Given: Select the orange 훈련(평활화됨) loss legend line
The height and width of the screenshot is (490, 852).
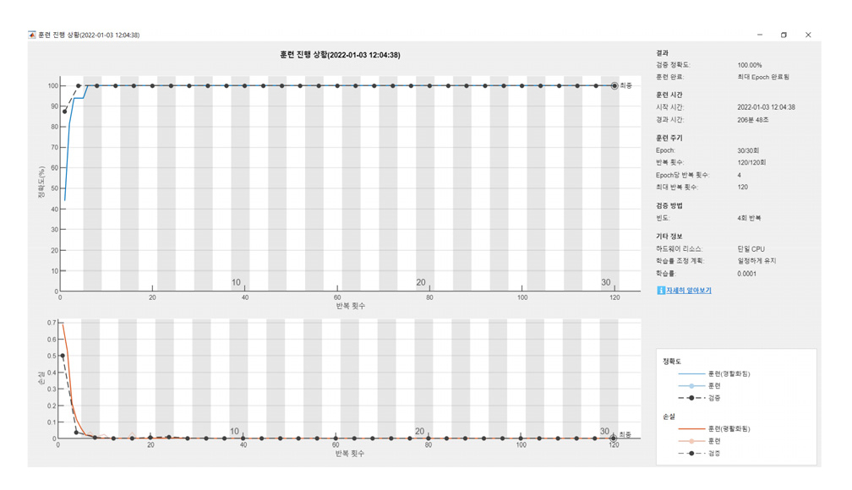Looking at the screenshot, I should click(x=691, y=429).
